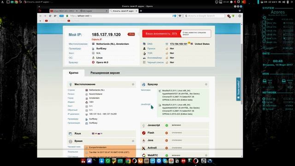This screenshot has height=166, width=295.
Task: Open the round icon at toolbar far right
Action: (x=240, y=16)
